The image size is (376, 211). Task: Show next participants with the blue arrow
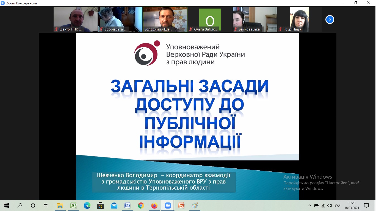tap(330, 20)
